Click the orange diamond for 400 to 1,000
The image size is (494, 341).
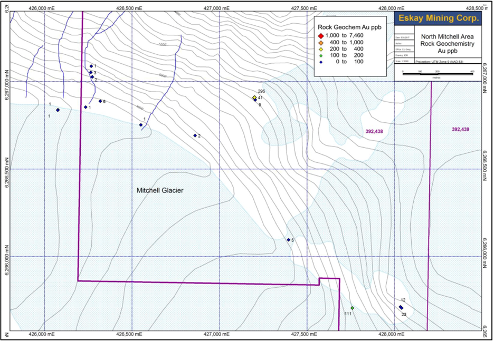pyautogui.click(x=320, y=42)
